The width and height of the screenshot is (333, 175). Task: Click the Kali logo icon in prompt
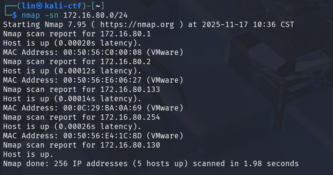coord(39,6)
